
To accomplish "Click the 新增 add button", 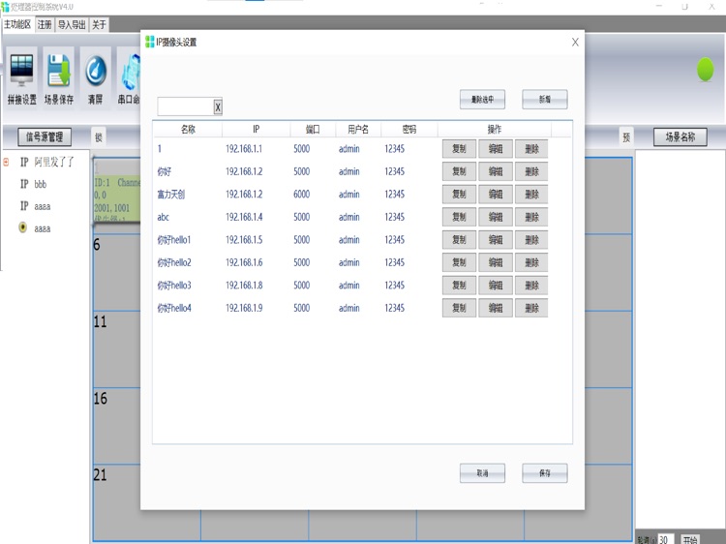I will (545, 99).
